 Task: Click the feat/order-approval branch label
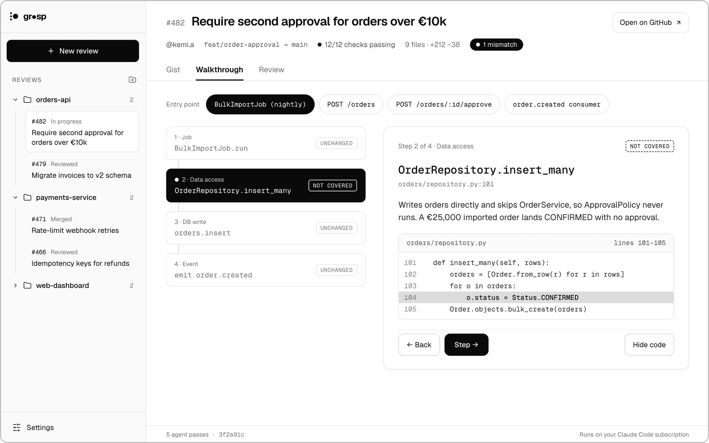(242, 45)
